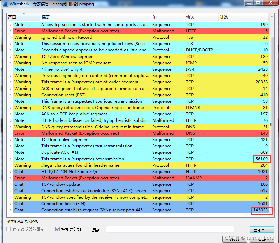279x243 pixels.
Task: Click the ICMP protocol cell
Action: 191,63
